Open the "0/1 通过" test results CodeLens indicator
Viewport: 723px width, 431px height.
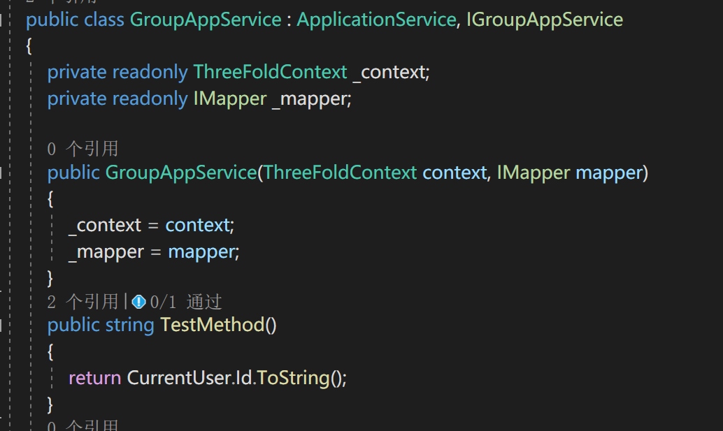183,301
